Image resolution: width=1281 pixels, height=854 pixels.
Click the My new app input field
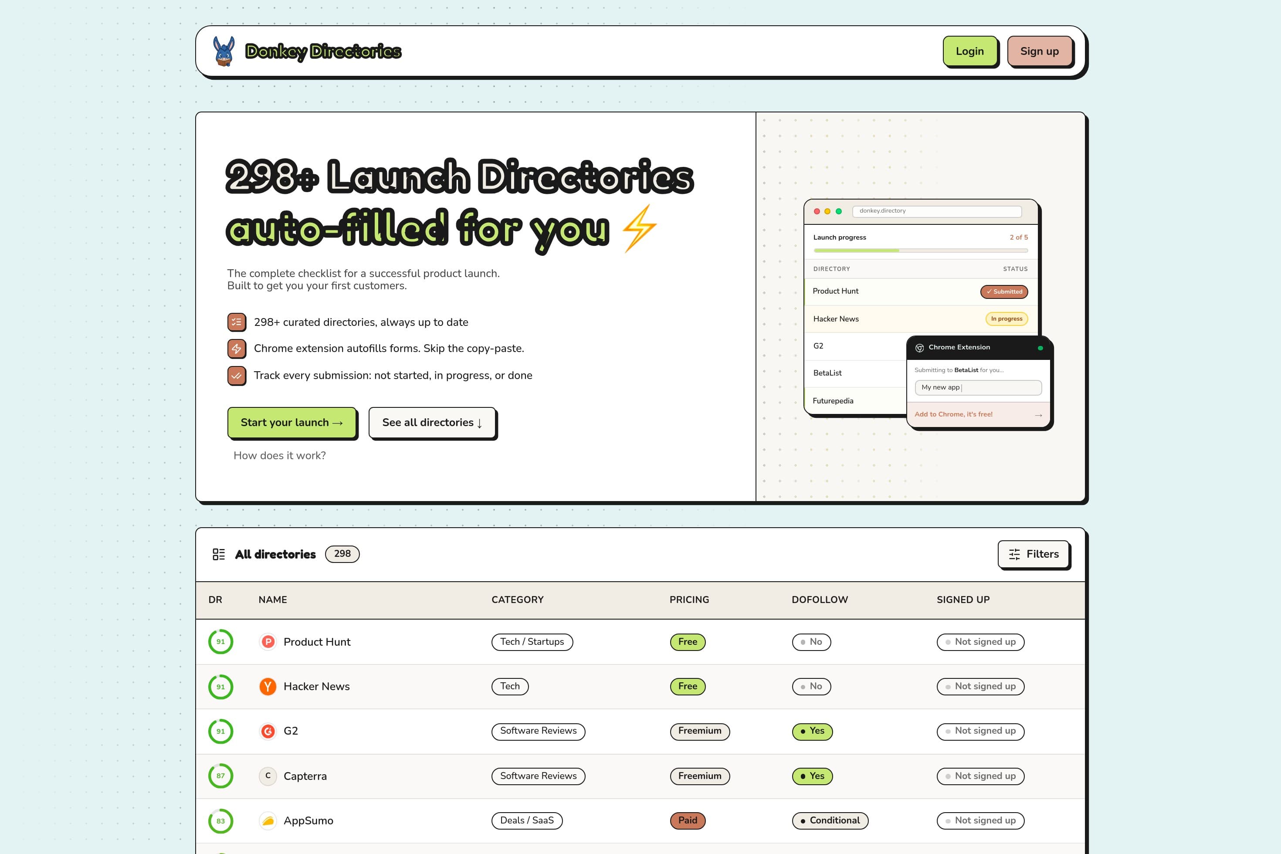[978, 387]
